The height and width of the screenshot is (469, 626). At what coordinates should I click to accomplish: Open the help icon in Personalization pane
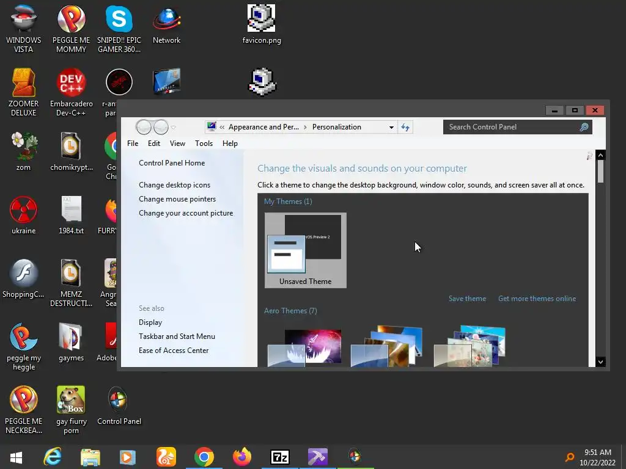click(x=589, y=156)
